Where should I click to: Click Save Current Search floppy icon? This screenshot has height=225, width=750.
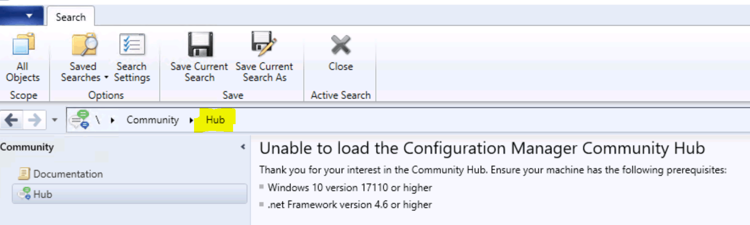[200, 44]
